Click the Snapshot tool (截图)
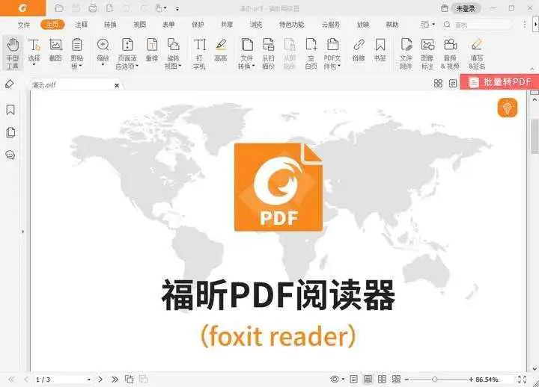Viewport: 539px width, 387px height. [x=55, y=51]
